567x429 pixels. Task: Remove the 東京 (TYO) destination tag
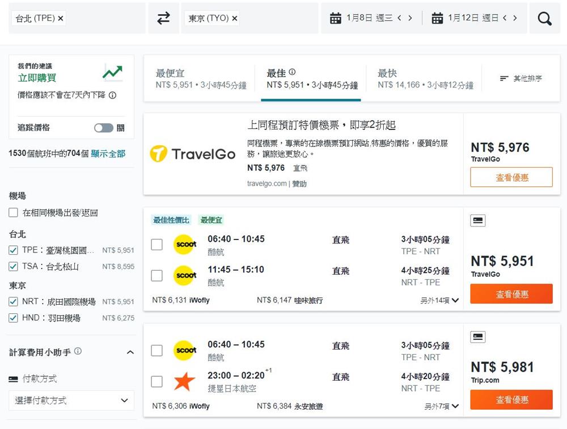(x=235, y=19)
